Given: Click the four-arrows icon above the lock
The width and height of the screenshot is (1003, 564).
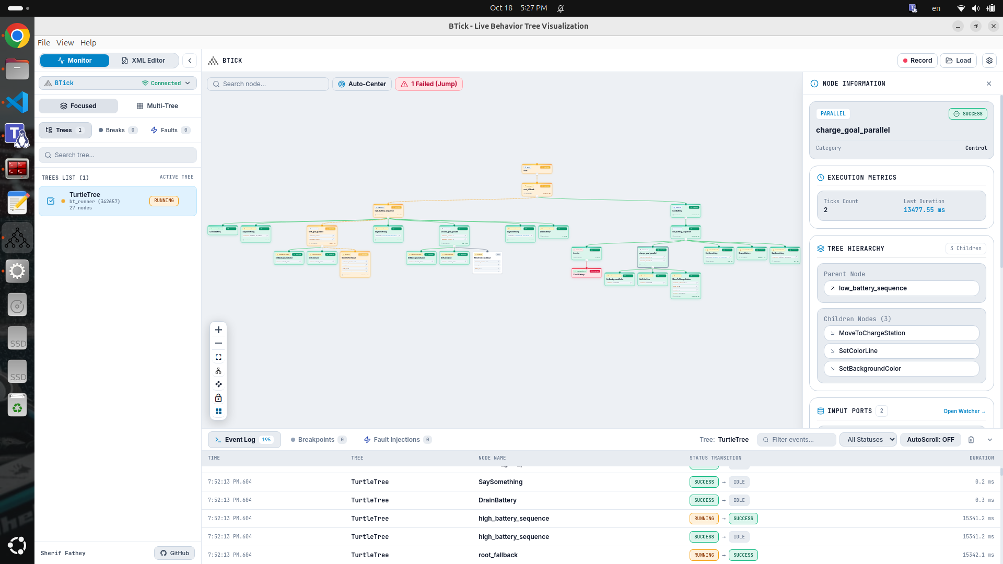Looking at the screenshot, I should 218,384.
